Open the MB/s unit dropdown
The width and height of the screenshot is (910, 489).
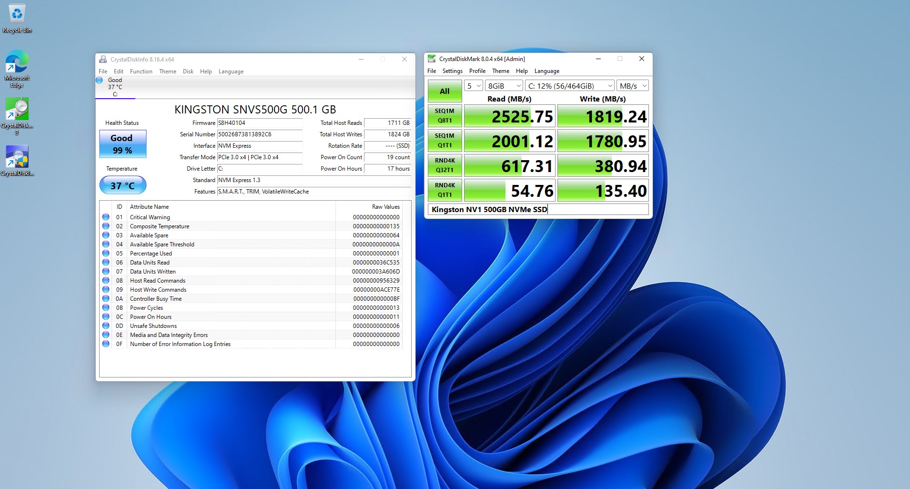click(633, 86)
